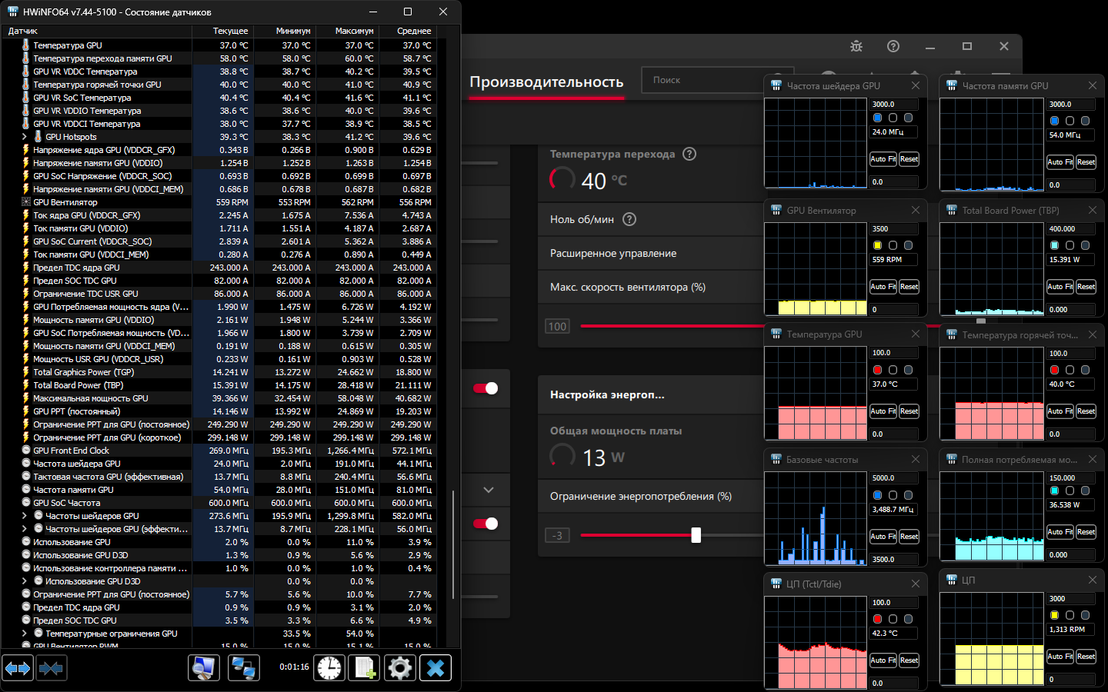Viewport: 1108px width, 692px height.
Task: Click the clock icon beside the 0:01:16 timer
Action: click(329, 668)
